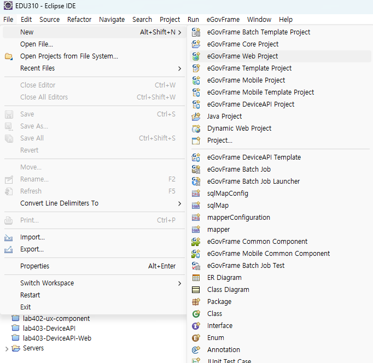Image resolution: width=373 pixels, height=363 pixels.
Task: Open the Source menu
Action: pyautogui.click(x=49, y=20)
